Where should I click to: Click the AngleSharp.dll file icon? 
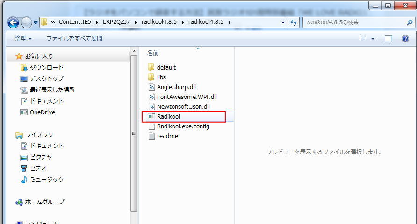151,87
